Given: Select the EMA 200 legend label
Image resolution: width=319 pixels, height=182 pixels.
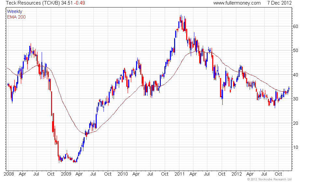Looking at the screenshot, I should click(x=16, y=17).
